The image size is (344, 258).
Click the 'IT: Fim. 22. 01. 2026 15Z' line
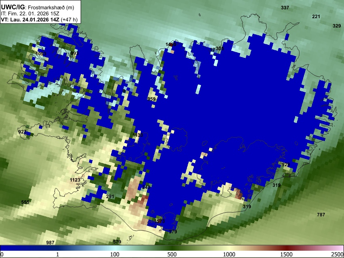click(30, 14)
